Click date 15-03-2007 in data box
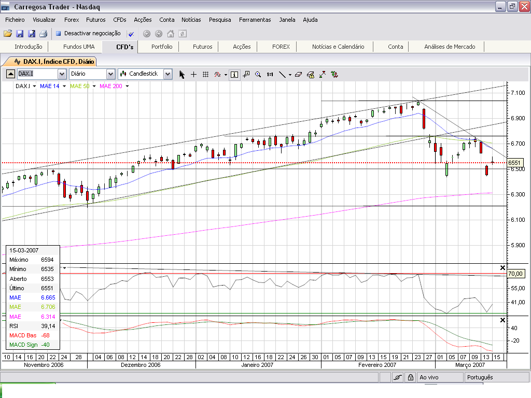The height and width of the screenshot is (398, 531). click(x=24, y=250)
